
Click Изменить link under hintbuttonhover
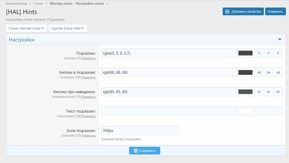point(89,97)
